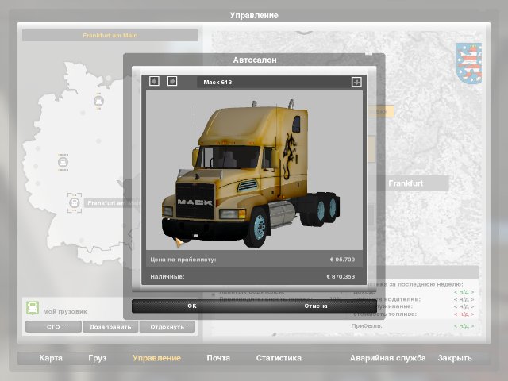Click the price value € 95.700
This screenshot has width=508, height=381.
click(342, 260)
